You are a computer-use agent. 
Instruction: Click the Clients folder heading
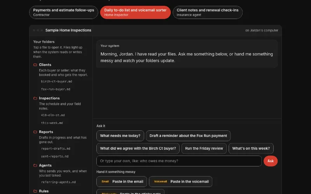point(45,65)
